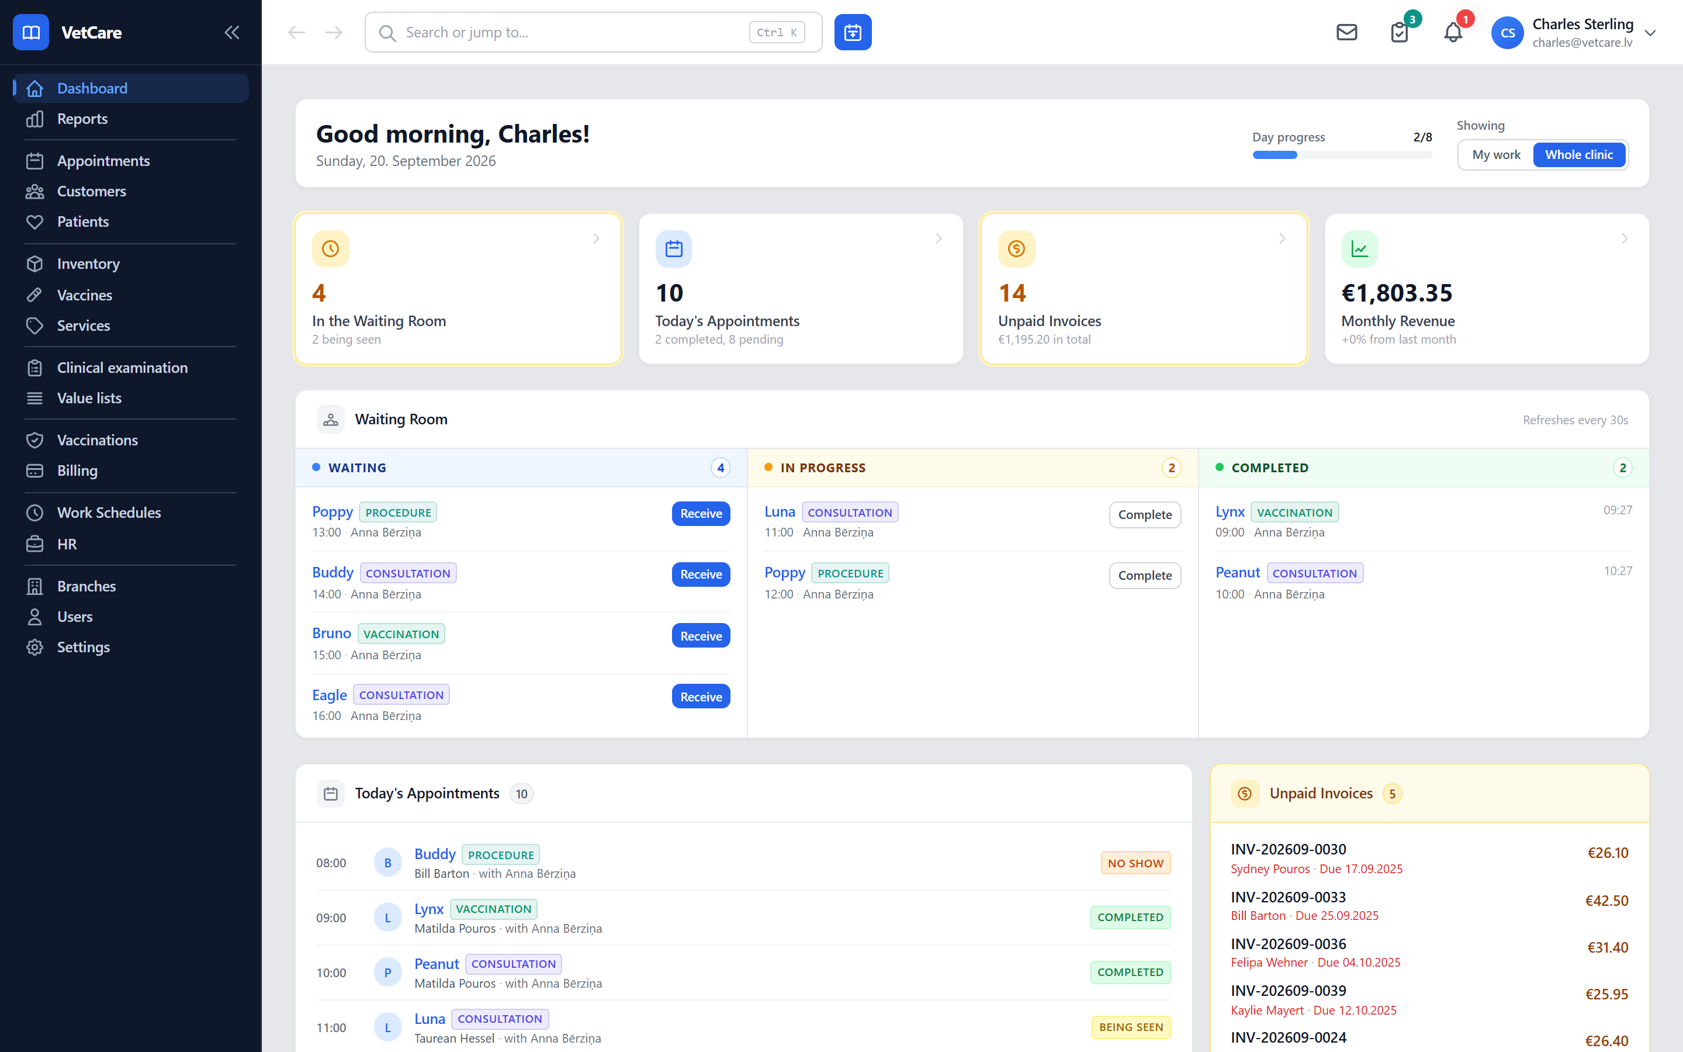1683x1052 pixels.
Task: Expand Today's Appointments card chevron
Action: coord(939,238)
